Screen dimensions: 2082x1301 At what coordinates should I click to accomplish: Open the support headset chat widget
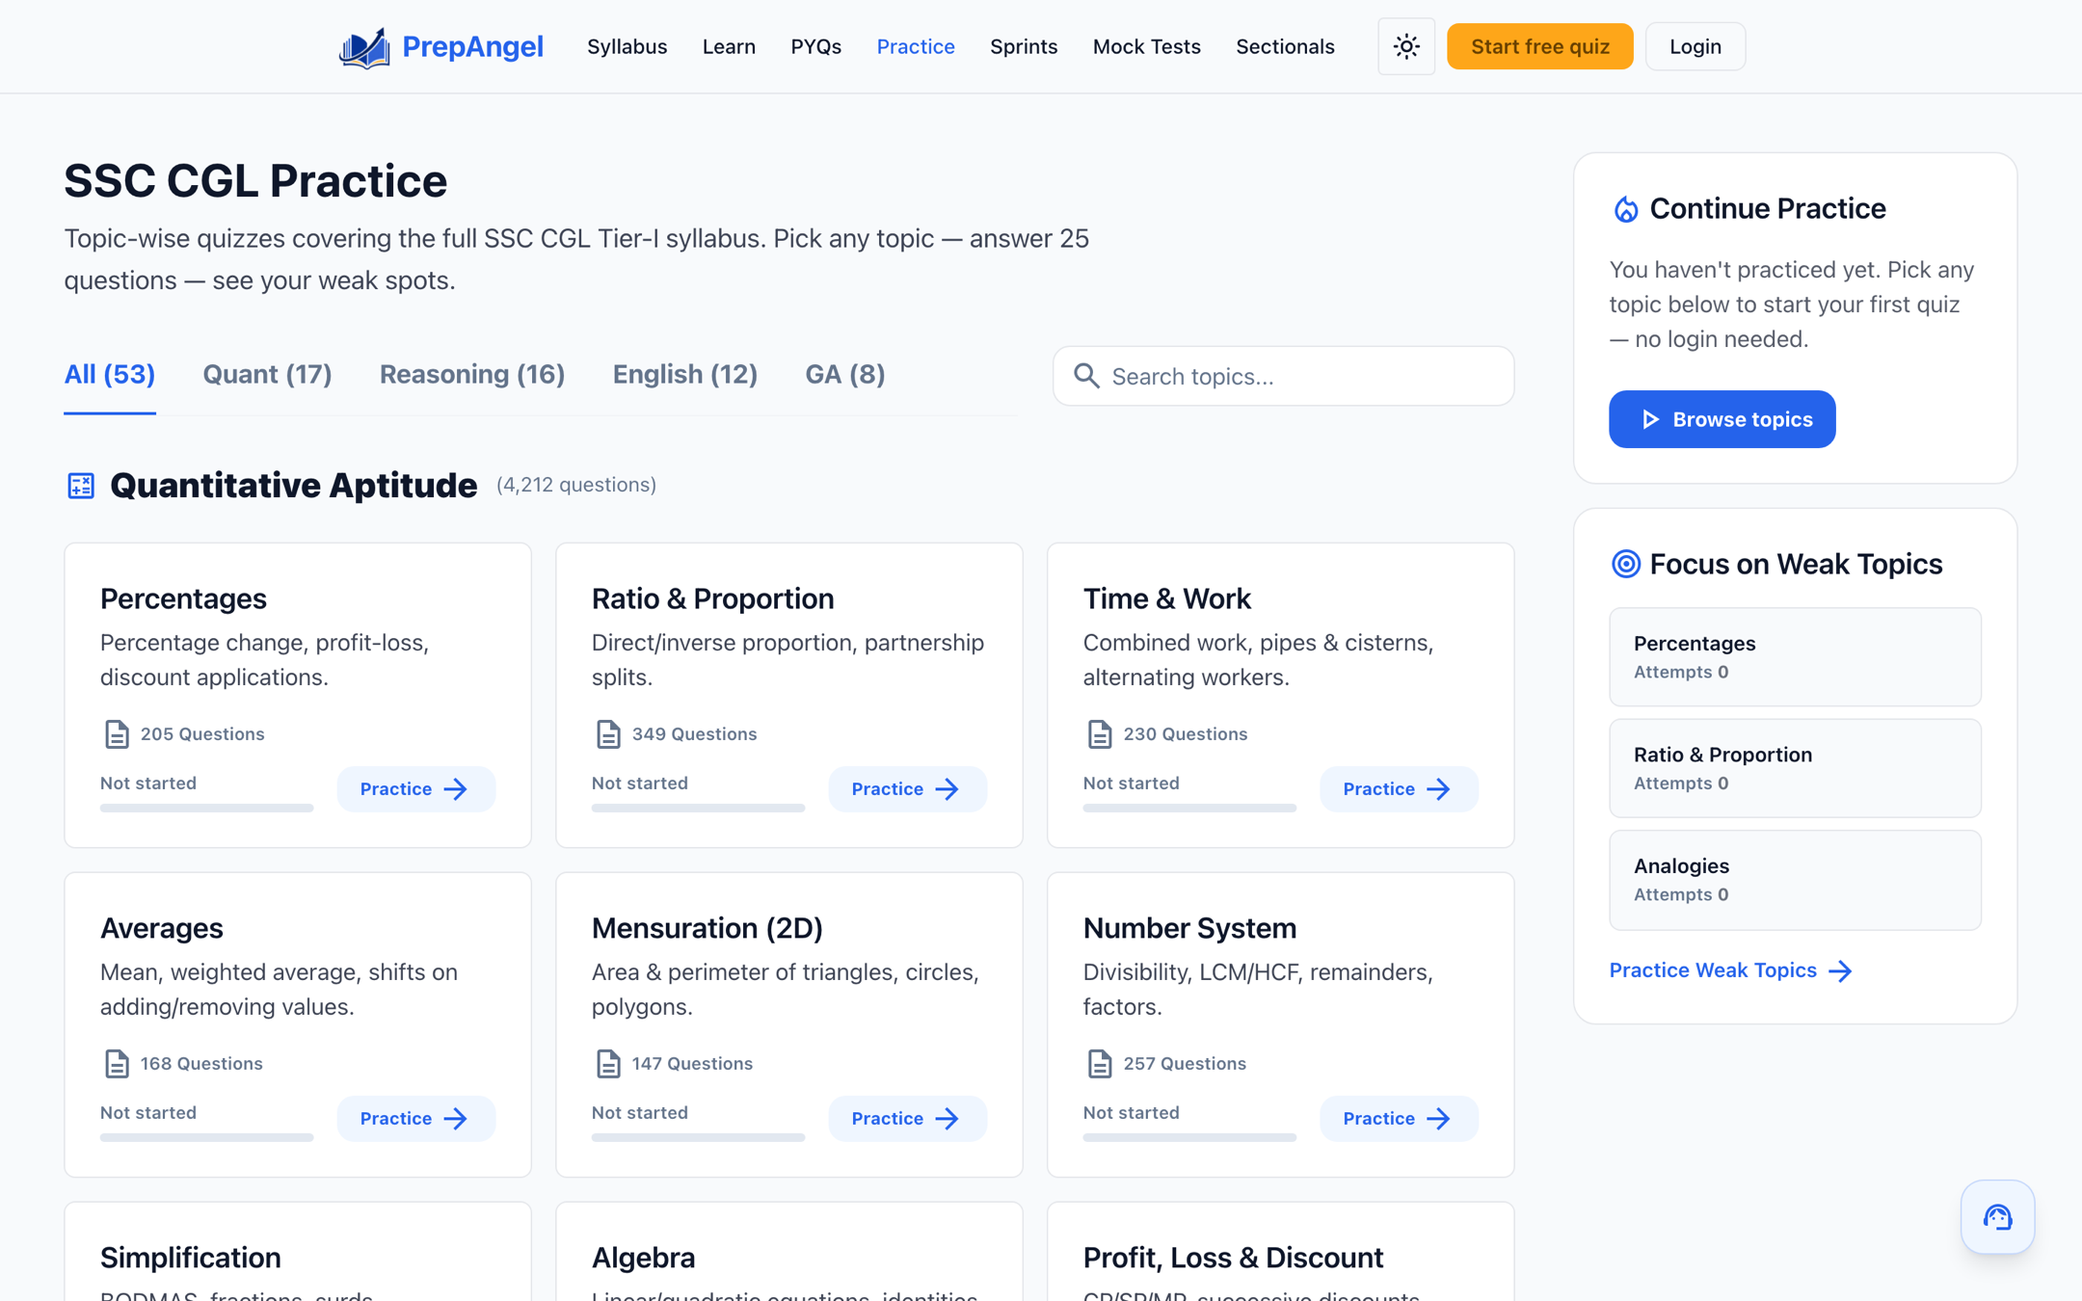pyautogui.click(x=1997, y=1217)
